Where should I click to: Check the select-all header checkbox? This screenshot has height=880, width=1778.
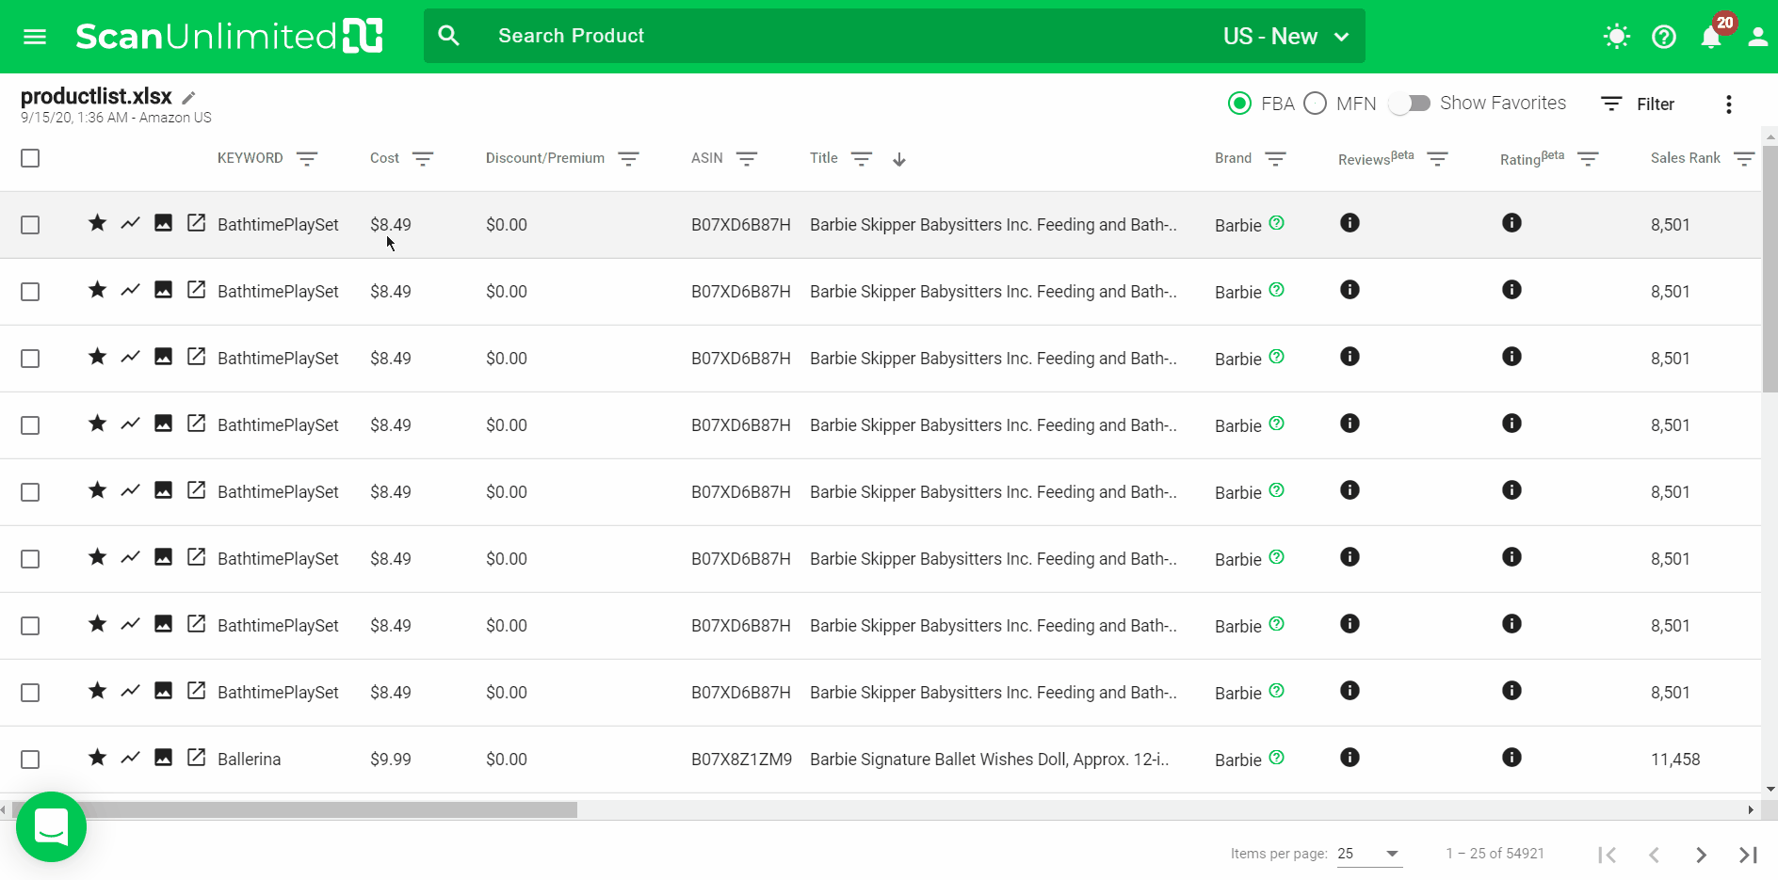pos(30,158)
